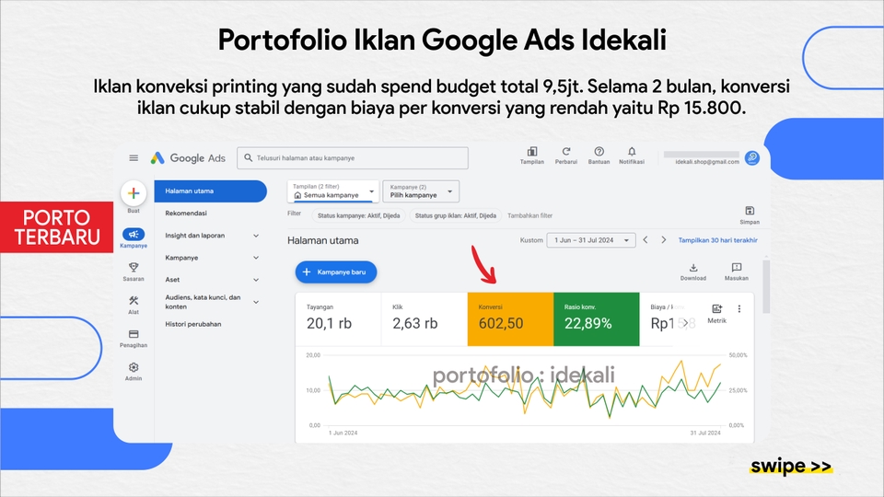Screen dimensions: 884x497
Task: Open the Admin gear icon
Action: (x=134, y=367)
